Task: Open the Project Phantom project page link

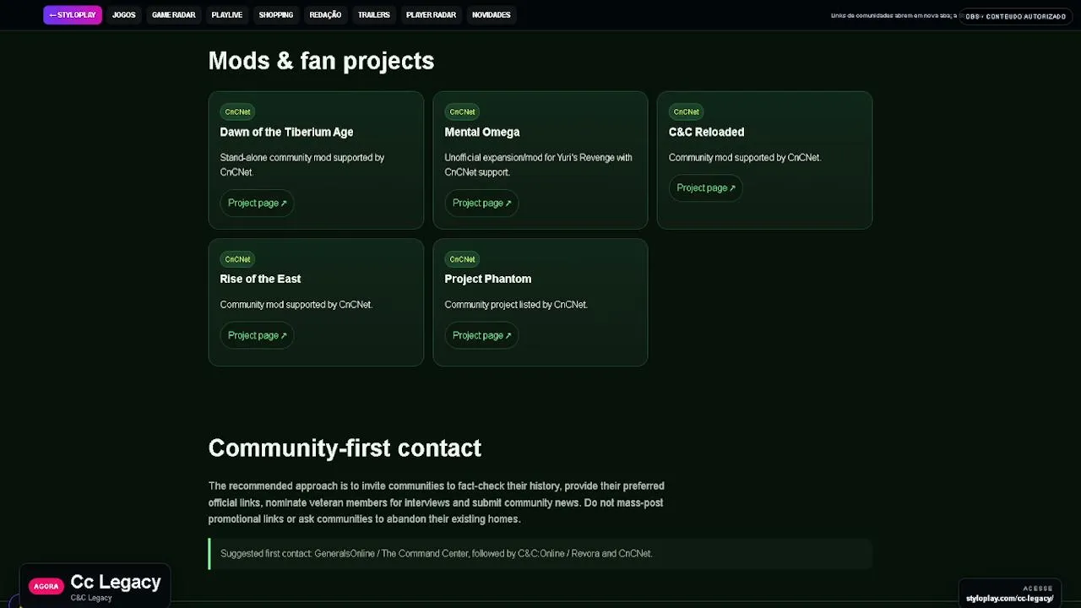Action: [x=481, y=335]
